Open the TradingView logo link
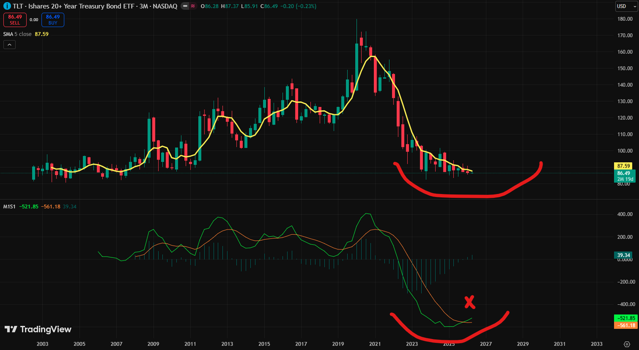639x350 pixels. point(38,329)
